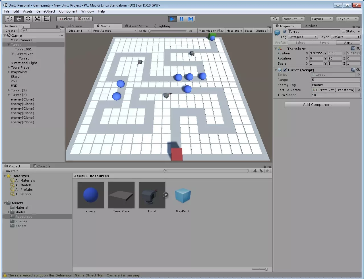Toggle the Static checkbox
364x279 pixels.
tap(344, 31)
